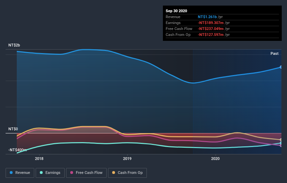Click the Free Cash Flow endpoint marker
The image size is (287, 183).
point(281,146)
